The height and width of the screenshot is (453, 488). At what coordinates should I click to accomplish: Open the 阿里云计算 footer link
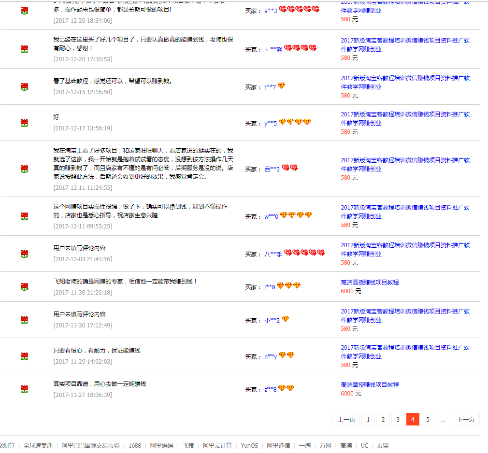pos(217,446)
